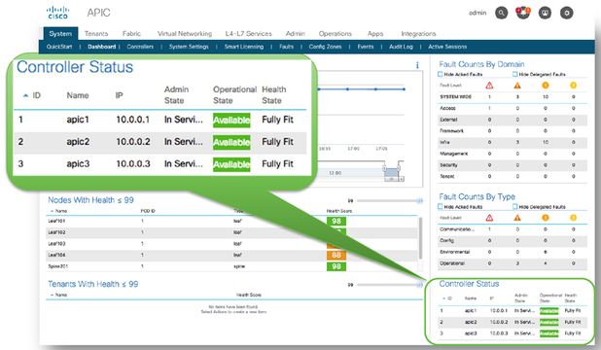The height and width of the screenshot is (350, 601).
Task: Click the search magnifier icon in header
Action: [501, 13]
